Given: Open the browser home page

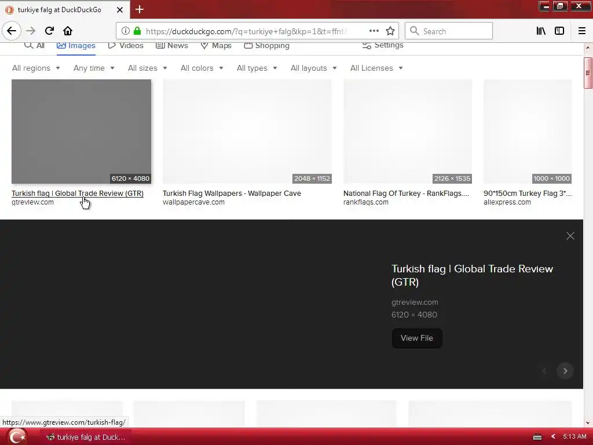Looking at the screenshot, I should tap(68, 31).
